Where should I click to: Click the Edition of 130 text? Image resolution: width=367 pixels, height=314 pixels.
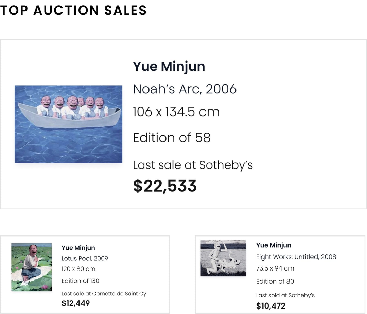[80, 281]
